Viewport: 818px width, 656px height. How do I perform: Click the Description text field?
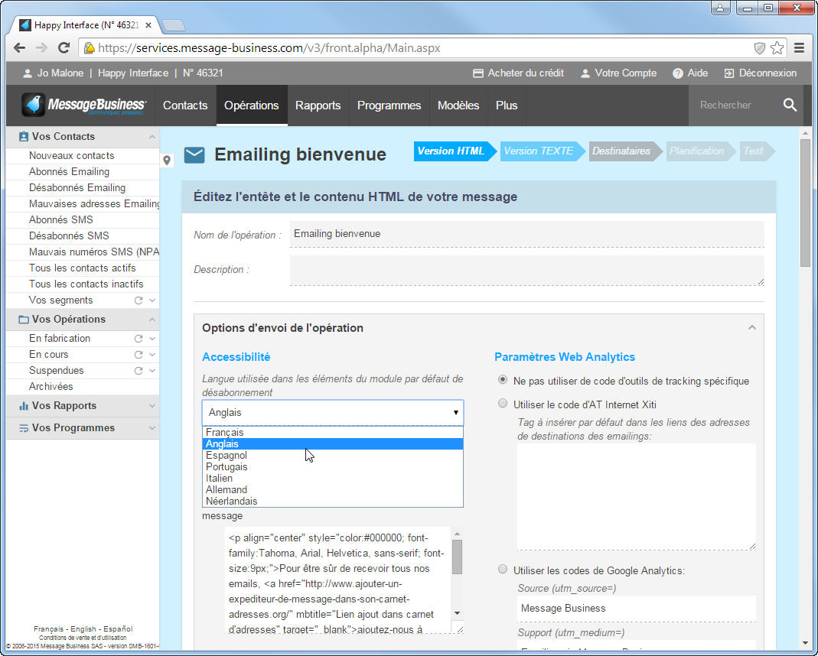tap(526, 270)
